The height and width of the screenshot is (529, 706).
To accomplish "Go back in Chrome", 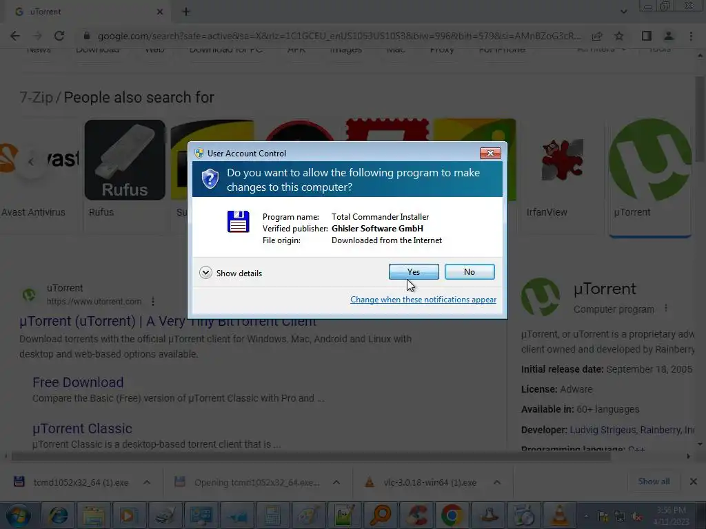I will (15, 36).
